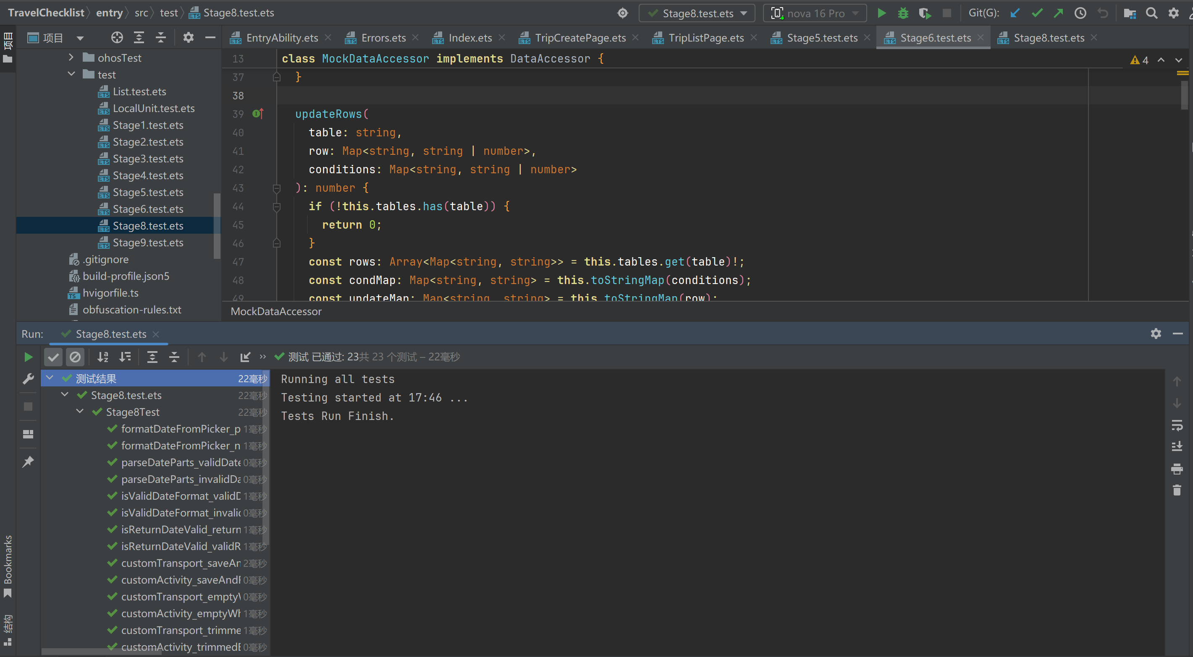Image resolution: width=1193 pixels, height=657 pixels.
Task: Open IDE settings gear in top toolbar
Action: tap(1173, 13)
